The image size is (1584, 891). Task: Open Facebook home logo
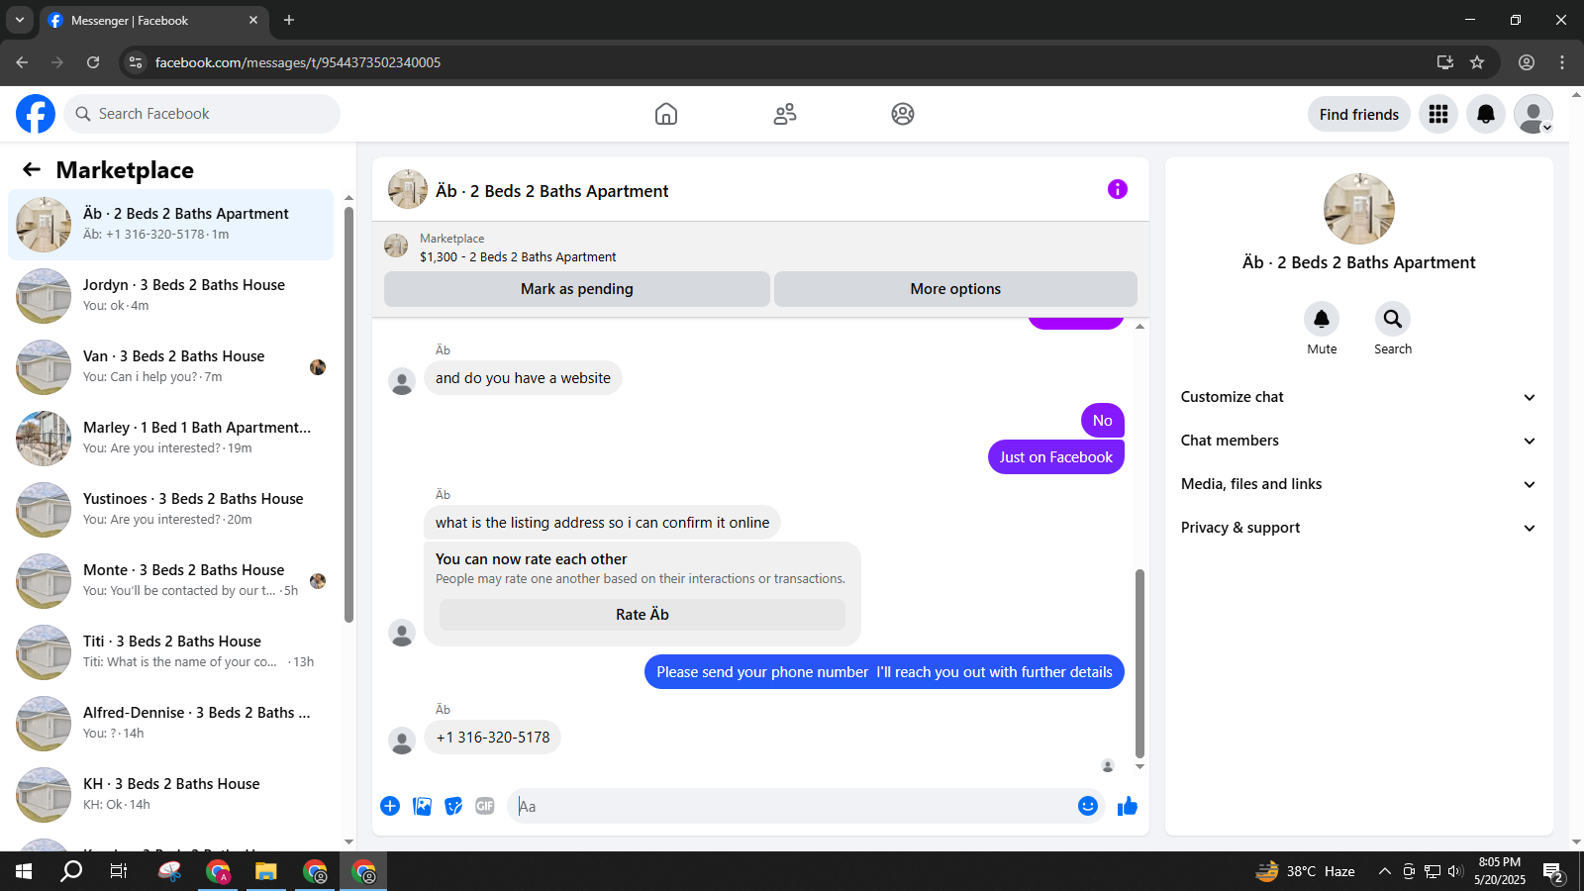36,114
